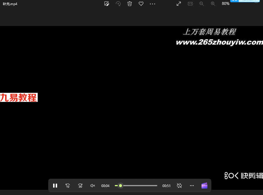Zoom out using the minus magnifier

pyautogui.click(x=201, y=4)
